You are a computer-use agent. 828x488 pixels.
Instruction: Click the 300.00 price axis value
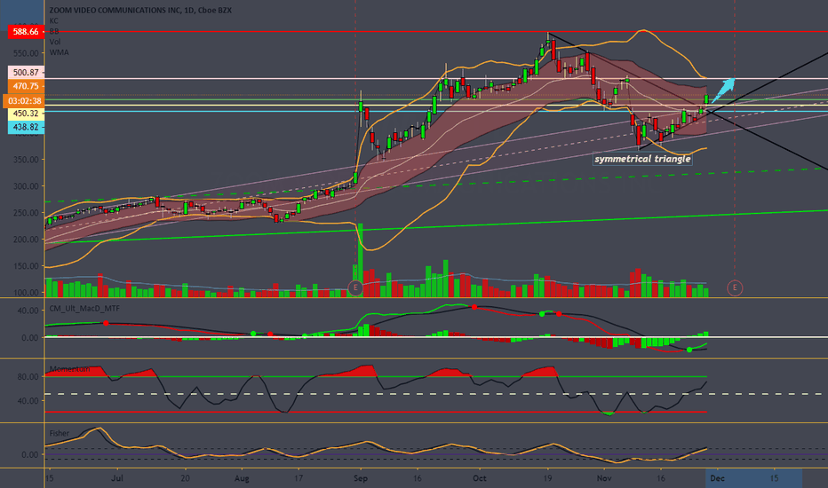pos(26,186)
